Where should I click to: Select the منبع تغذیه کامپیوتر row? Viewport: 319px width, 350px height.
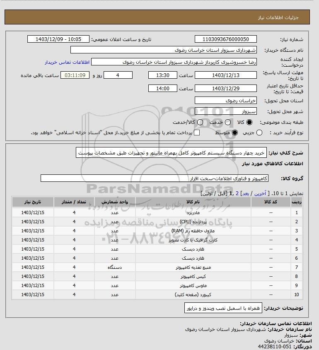tap(157, 267)
